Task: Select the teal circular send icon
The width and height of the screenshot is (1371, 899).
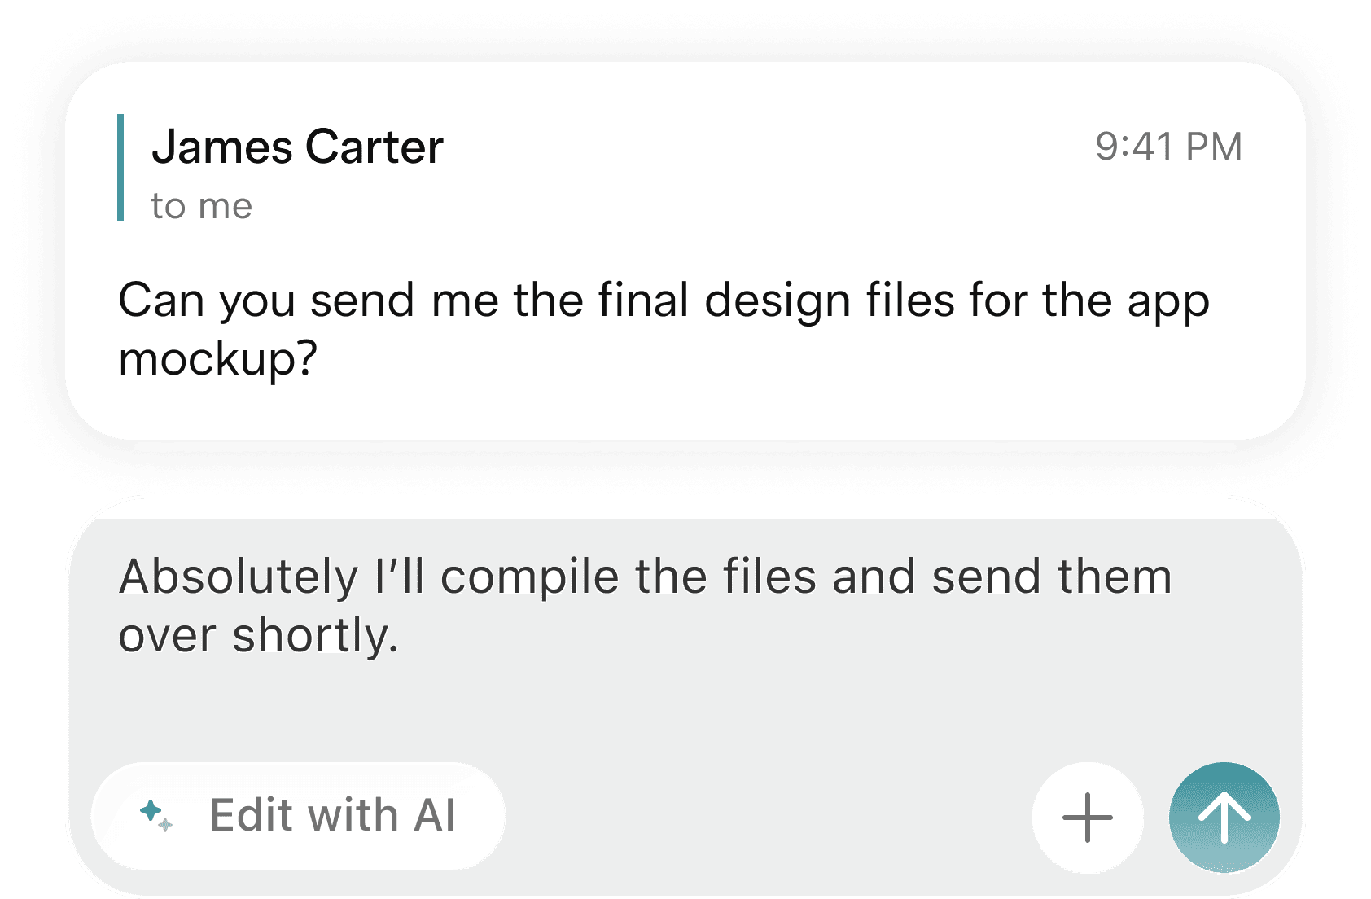Action: [1224, 817]
